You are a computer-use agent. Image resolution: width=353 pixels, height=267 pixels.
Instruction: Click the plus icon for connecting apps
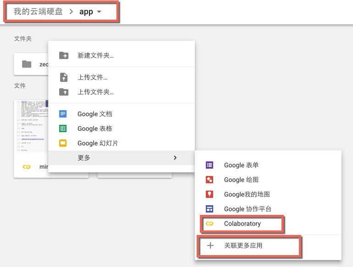coord(210,246)
